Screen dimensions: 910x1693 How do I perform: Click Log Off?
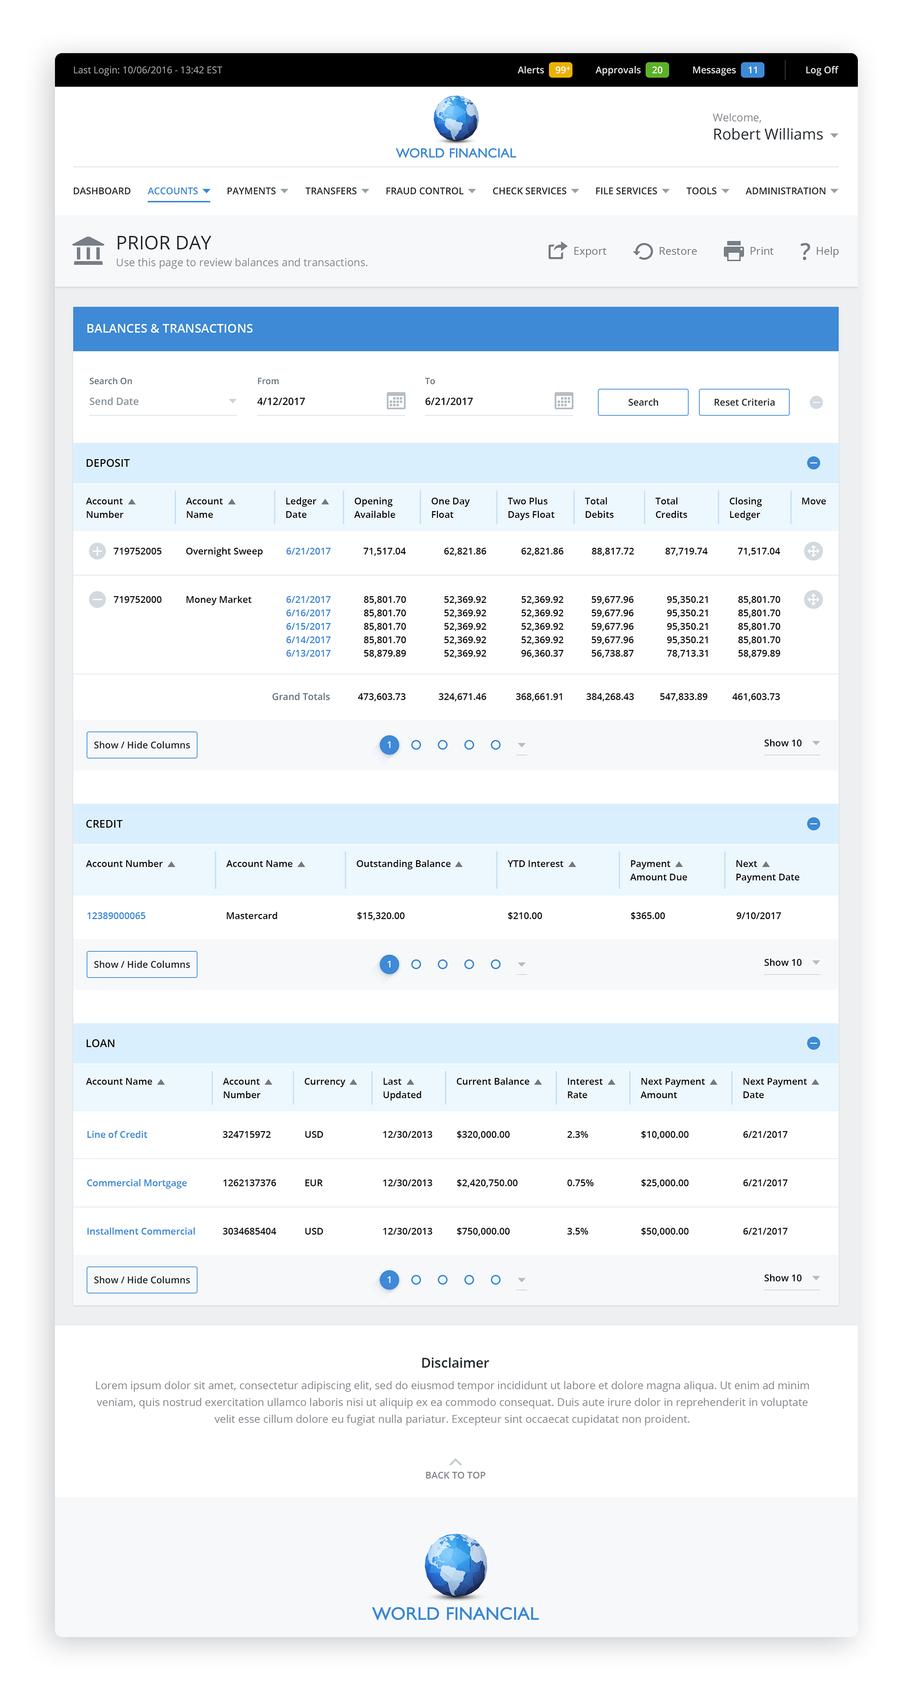tap(821, 70)
